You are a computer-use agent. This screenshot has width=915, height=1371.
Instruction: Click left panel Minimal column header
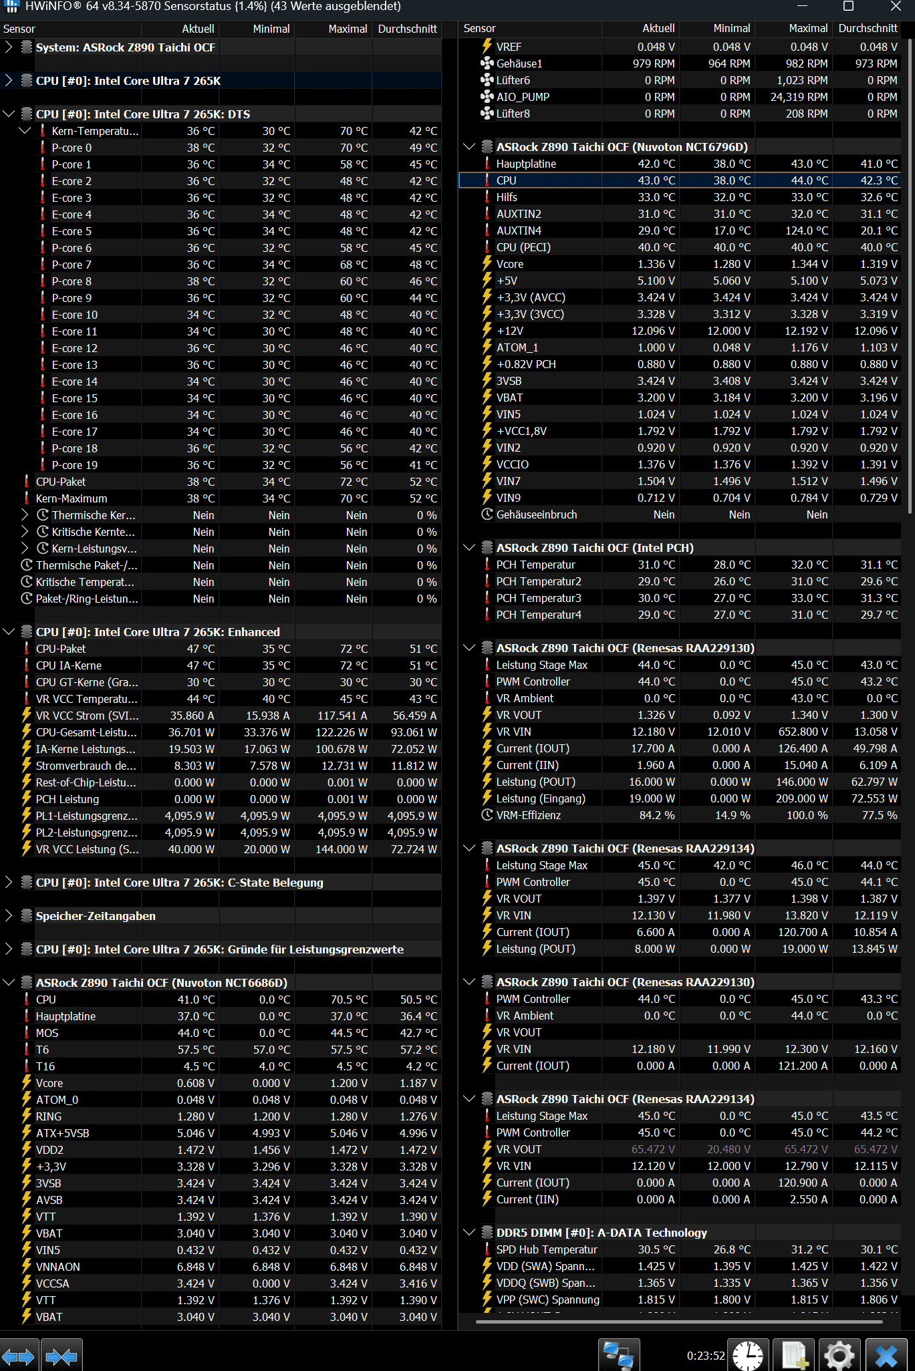[x=257, y=29]
